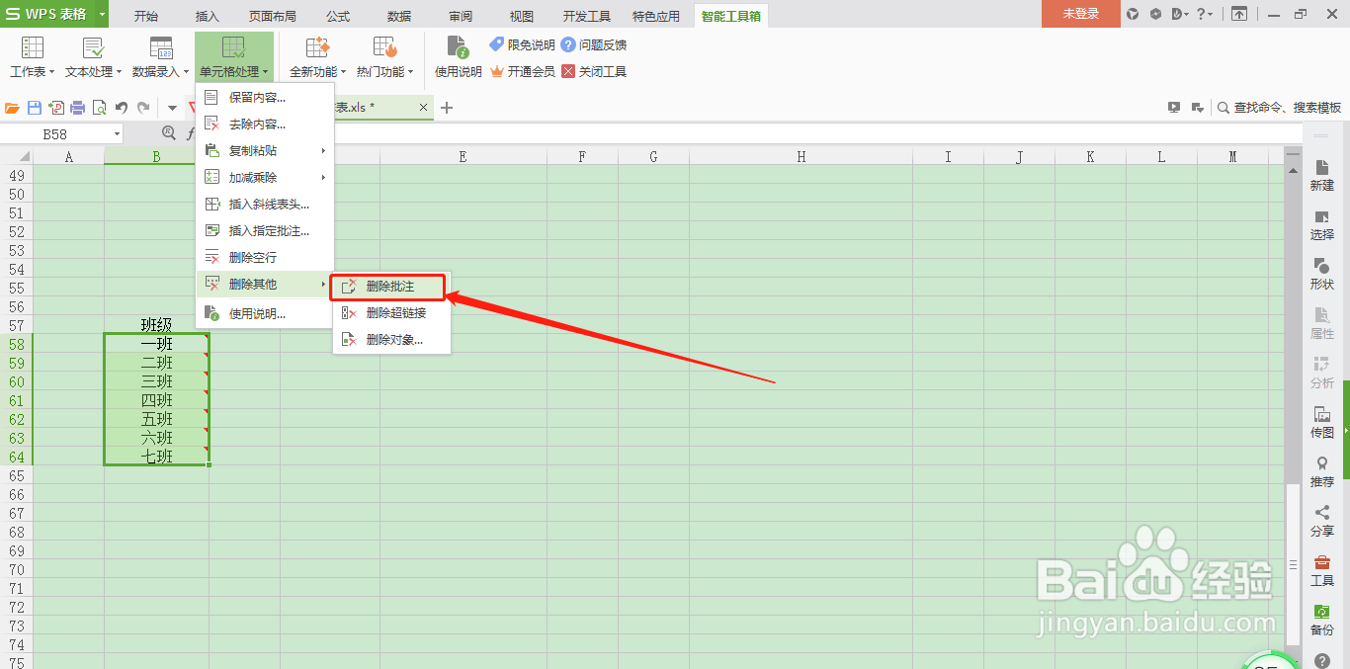Open the 全新功能 dropdown

pos(317,57)
